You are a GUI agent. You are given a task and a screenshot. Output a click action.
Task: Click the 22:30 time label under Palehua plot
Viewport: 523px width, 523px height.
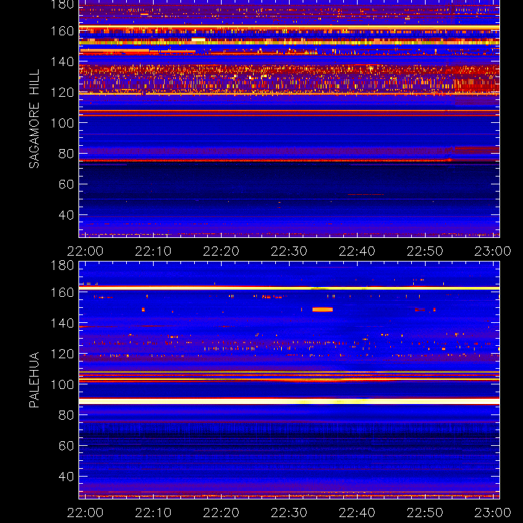[289, 513]
